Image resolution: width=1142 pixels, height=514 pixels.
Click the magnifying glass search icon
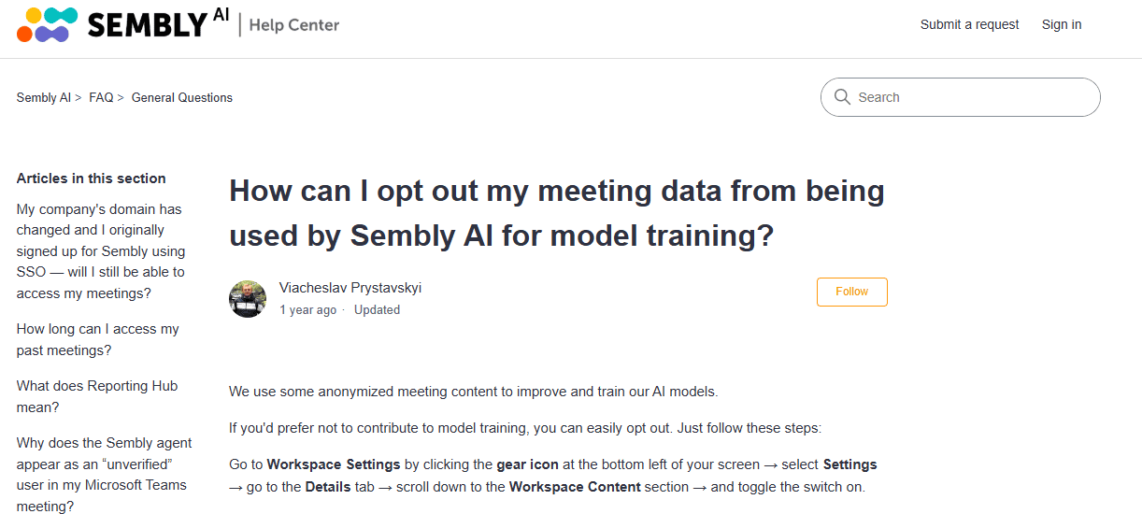pyautogui.click(x=842, y=96)
